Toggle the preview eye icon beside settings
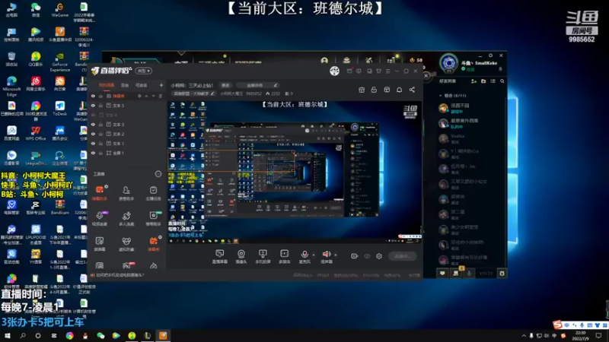 (x=367, y=256)
